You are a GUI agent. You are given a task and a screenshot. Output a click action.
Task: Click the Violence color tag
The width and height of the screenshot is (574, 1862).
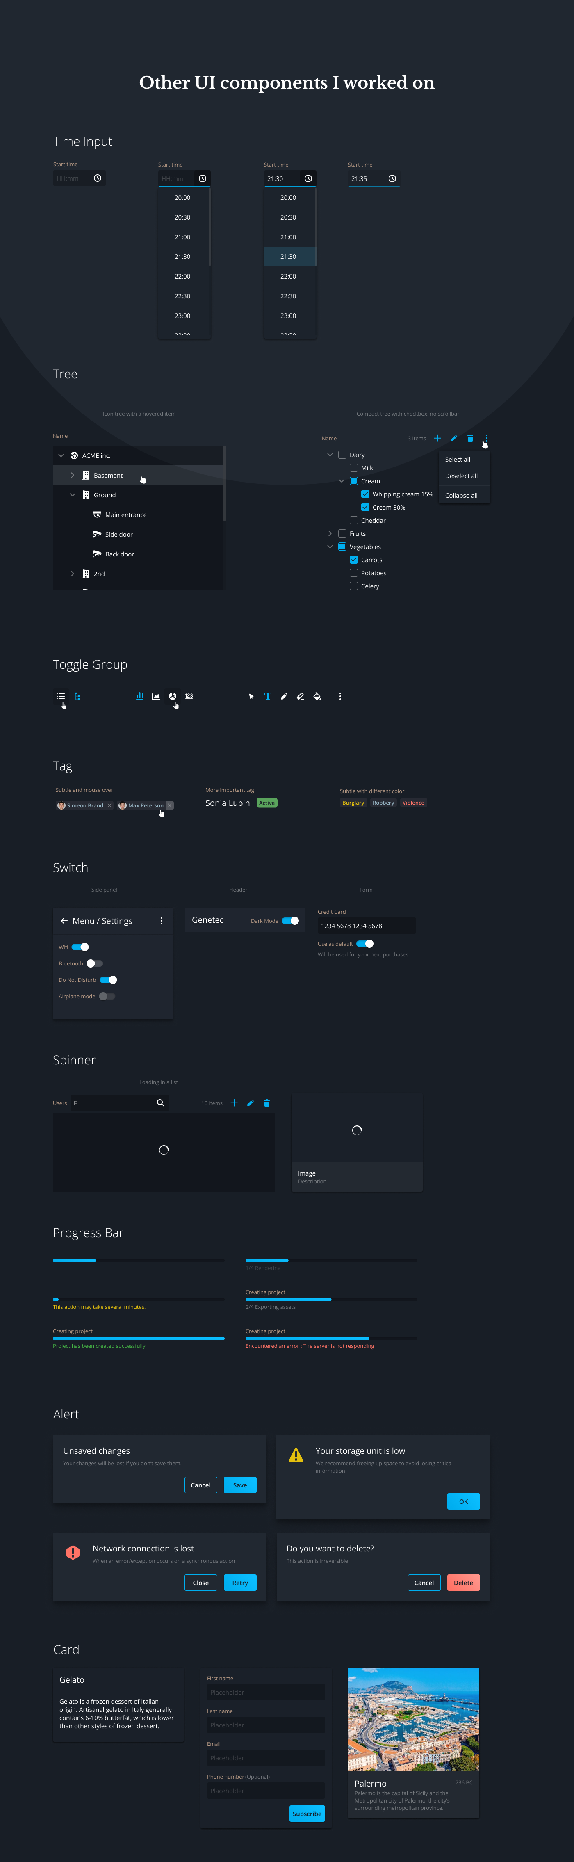[x=414, y=802]
